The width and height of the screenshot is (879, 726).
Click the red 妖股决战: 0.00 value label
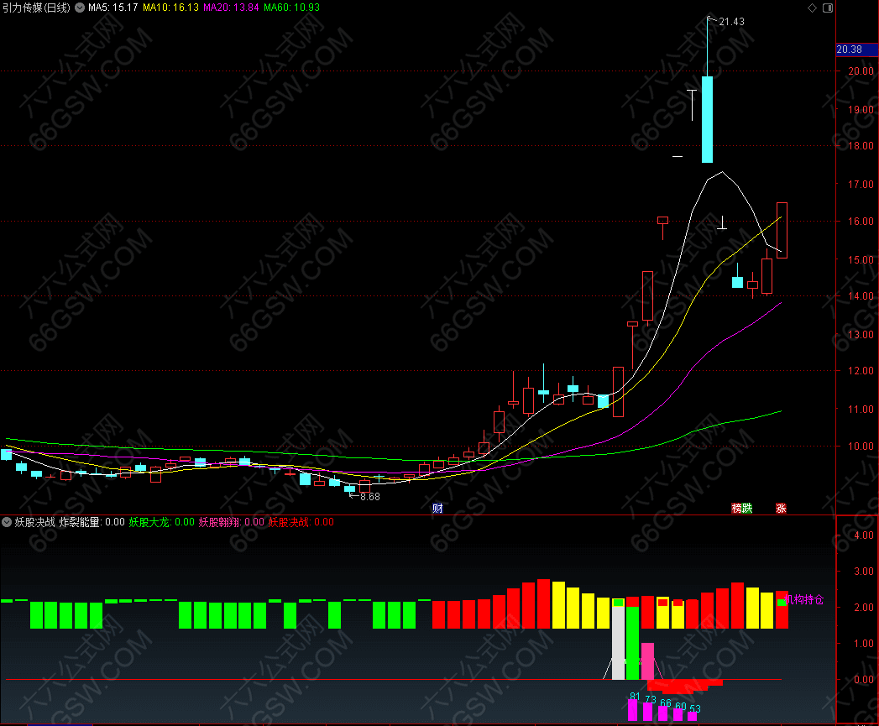(x=301, y=522)
